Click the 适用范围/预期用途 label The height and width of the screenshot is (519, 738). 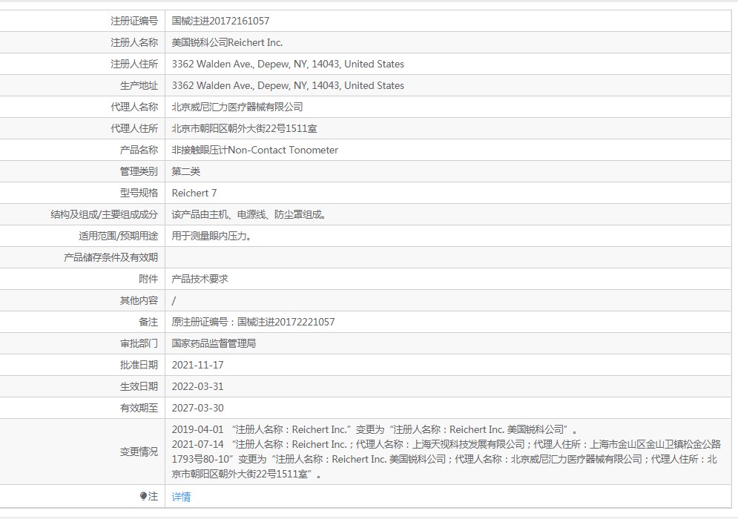[118, 236]
